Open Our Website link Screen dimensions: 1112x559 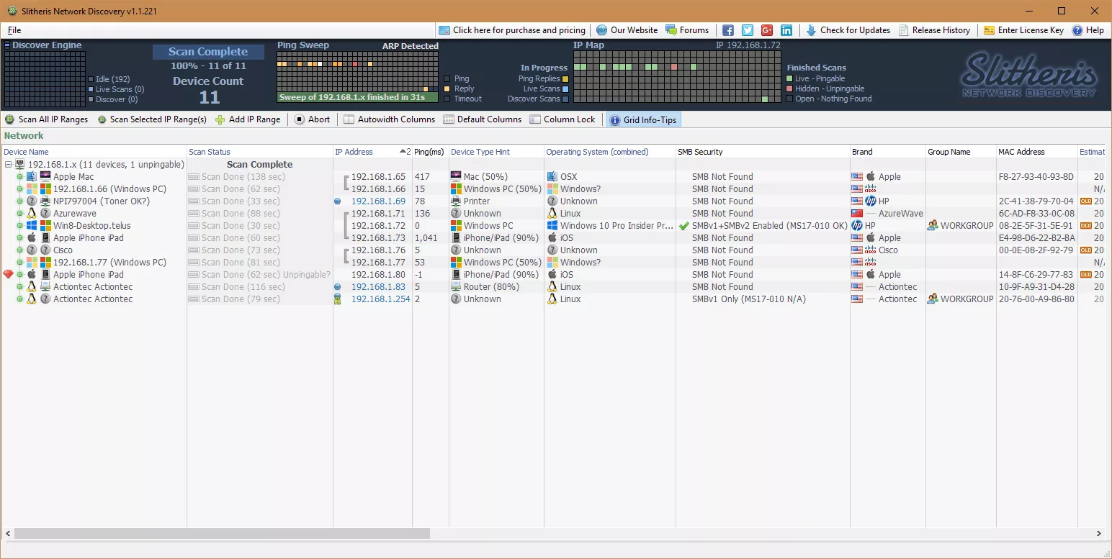click(x=627, y=30)
